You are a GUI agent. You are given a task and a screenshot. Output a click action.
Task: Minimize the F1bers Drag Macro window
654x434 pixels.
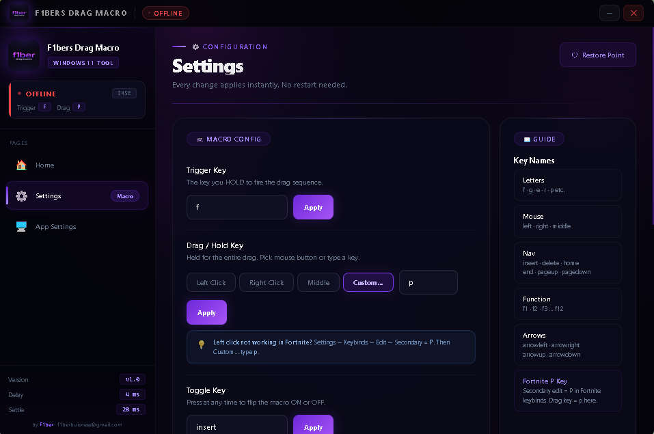click(x=610, y=14)
